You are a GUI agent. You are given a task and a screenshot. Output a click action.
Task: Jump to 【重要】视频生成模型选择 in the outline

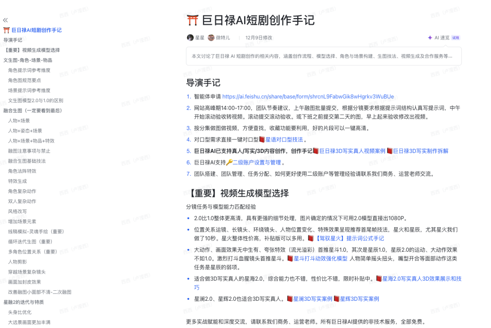(32, 50)
